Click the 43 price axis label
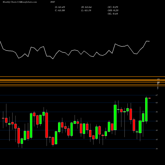165x165 pixels. [157, 140]
